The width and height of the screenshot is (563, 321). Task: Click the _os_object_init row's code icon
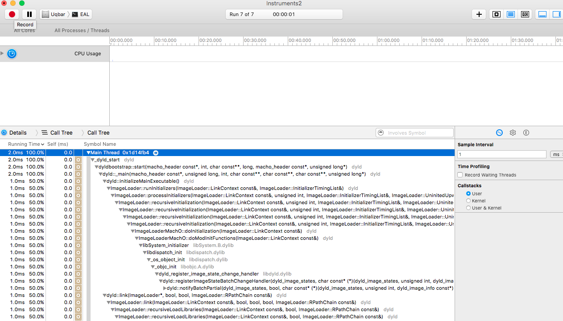click(78, 259)
